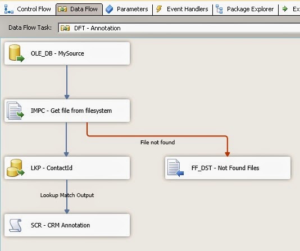Select the LKP - ContactId component
Viewport: 300px width, 251px height.
click(x=67, y=168)
